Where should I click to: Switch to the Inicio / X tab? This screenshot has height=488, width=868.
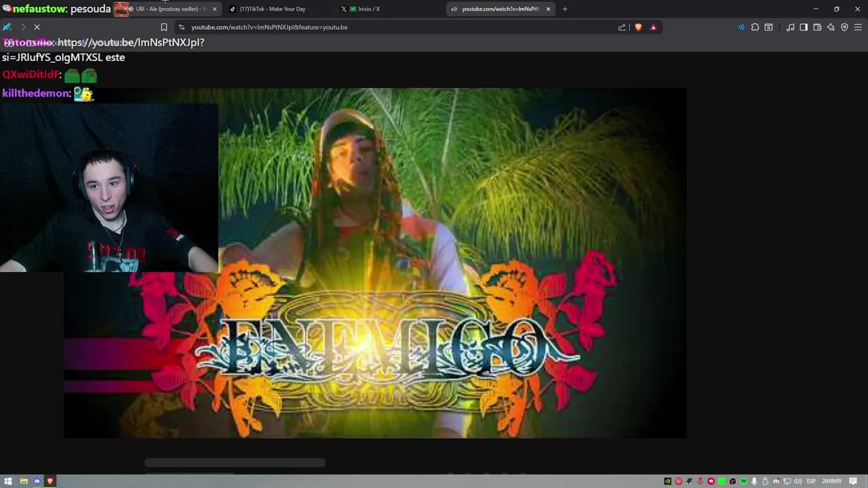[369, 9]
